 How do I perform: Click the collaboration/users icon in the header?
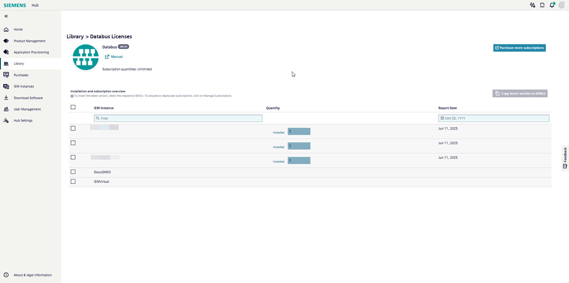click(x=532, y=5)
